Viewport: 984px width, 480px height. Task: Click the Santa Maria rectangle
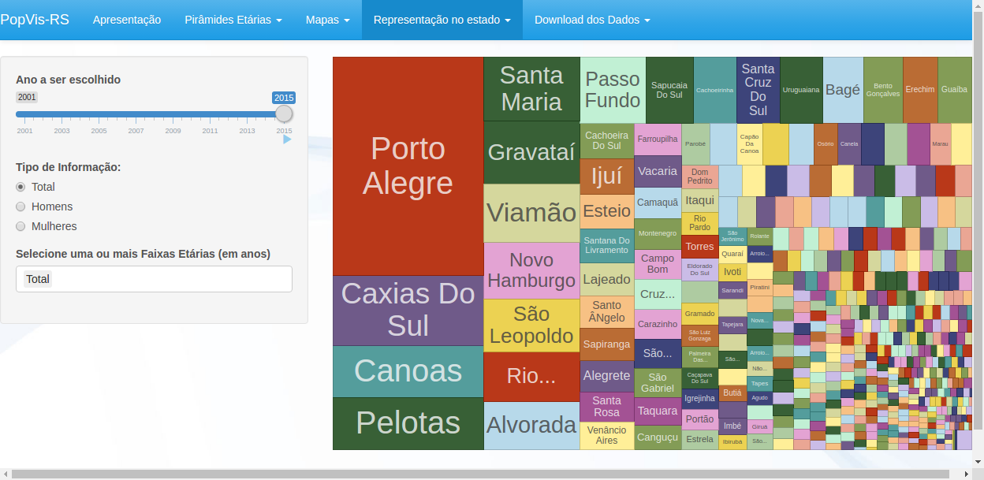(x=531, y=88)
